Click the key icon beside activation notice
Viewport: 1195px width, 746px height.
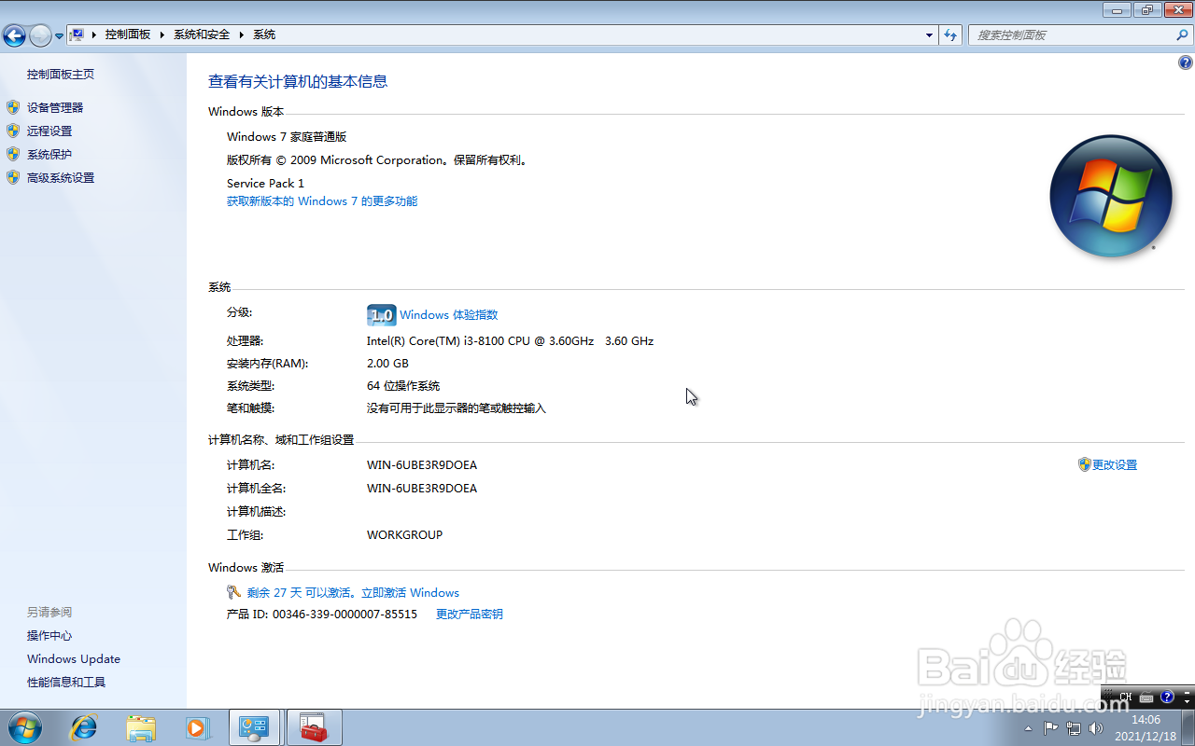click(x=233, y=592)
